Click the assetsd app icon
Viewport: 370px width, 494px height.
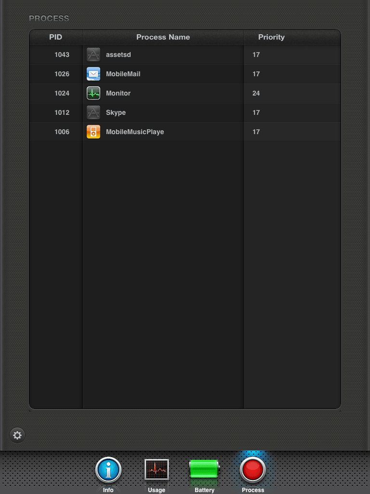(x=93, y=55)
